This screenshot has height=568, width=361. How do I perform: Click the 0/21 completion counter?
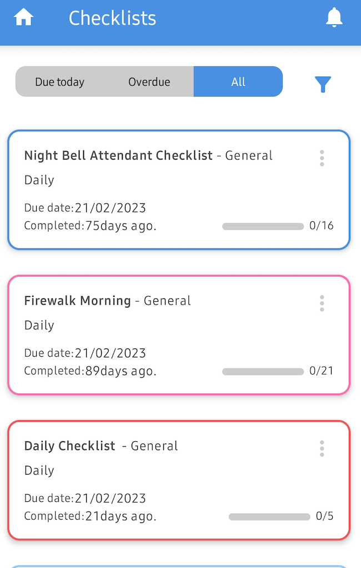(x=321, y=371)
